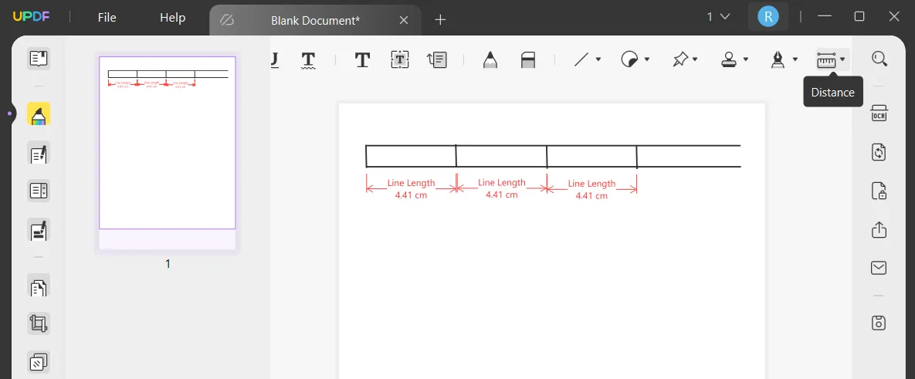Select the third Line Length 4.41 cm measurement
Screen dimensions: 915x379
pyautogui.click(x=591, y=190)
